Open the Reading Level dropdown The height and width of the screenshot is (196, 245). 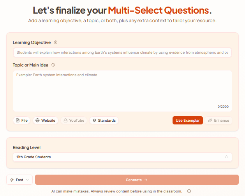(122, 157)
